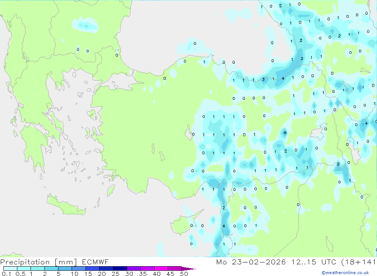Click the '50' legend label
This screenshot has width=377, height=276.
coord(184,274)
